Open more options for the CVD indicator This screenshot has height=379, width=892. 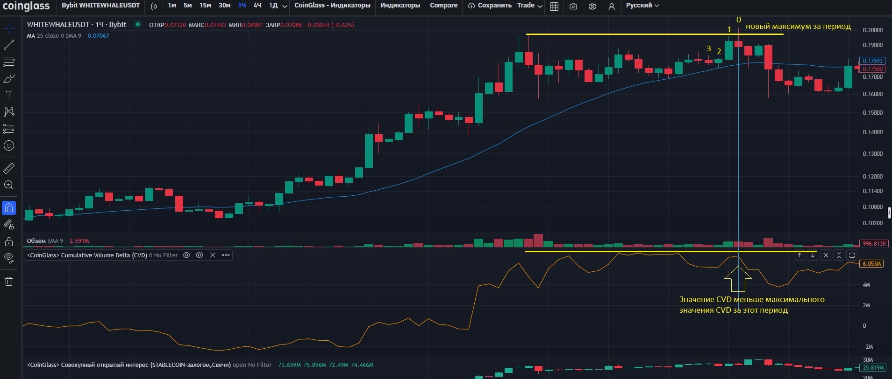(x=226, y=255)
